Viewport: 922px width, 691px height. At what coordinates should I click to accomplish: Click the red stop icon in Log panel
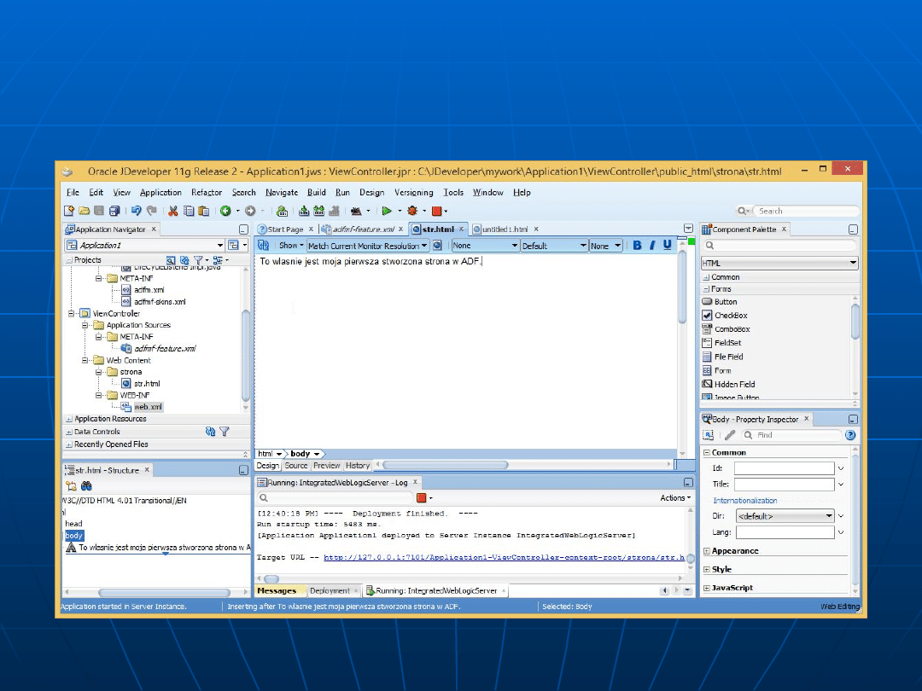[421, 497]
